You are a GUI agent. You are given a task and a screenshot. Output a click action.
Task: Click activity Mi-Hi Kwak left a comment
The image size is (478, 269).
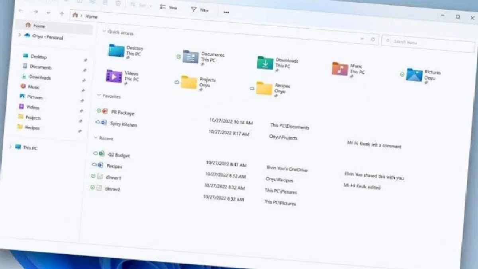point(374,144)
